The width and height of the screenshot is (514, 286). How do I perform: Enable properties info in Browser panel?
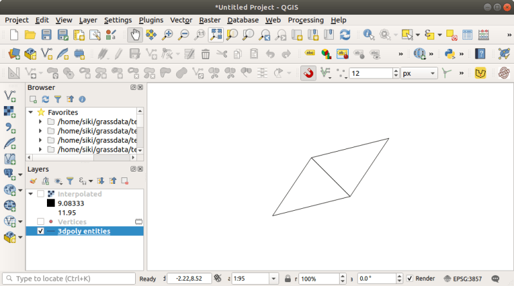coord(82,99)
